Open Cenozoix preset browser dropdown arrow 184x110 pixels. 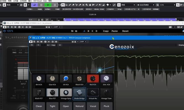click(78, 42)
